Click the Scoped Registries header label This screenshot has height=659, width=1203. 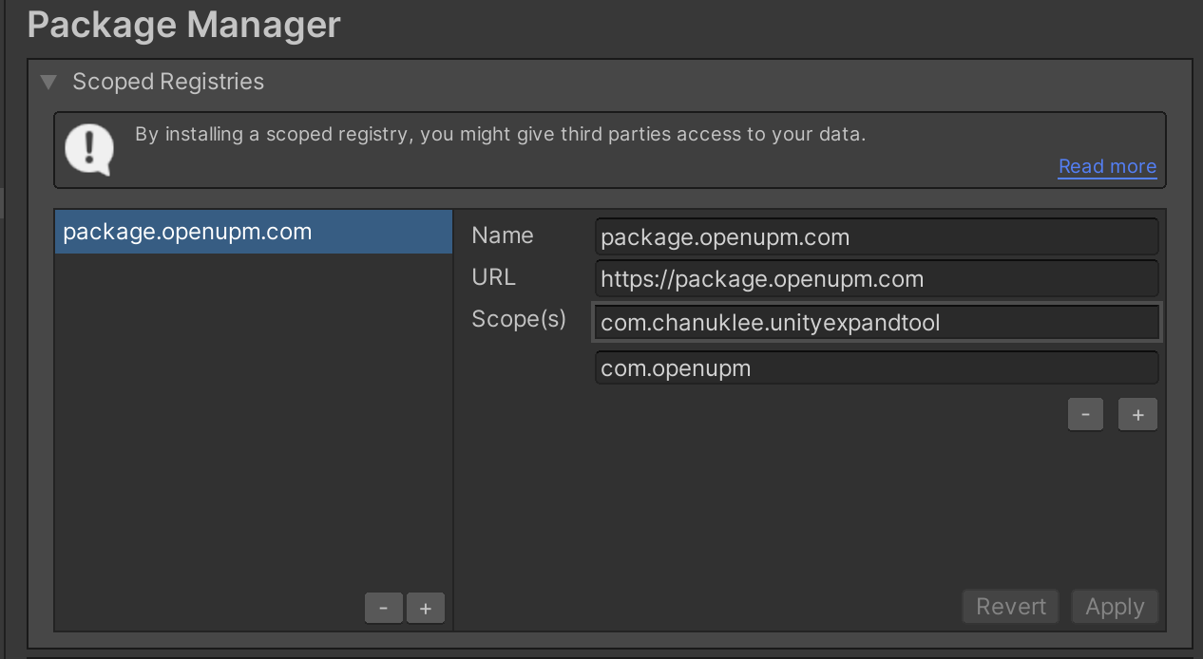pyautogui.click(x=168, y=82)
